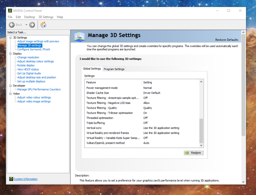Open Set Up Digital Audio
The height and width of the screenshot is (195, 256).
(x=29, y=73)
